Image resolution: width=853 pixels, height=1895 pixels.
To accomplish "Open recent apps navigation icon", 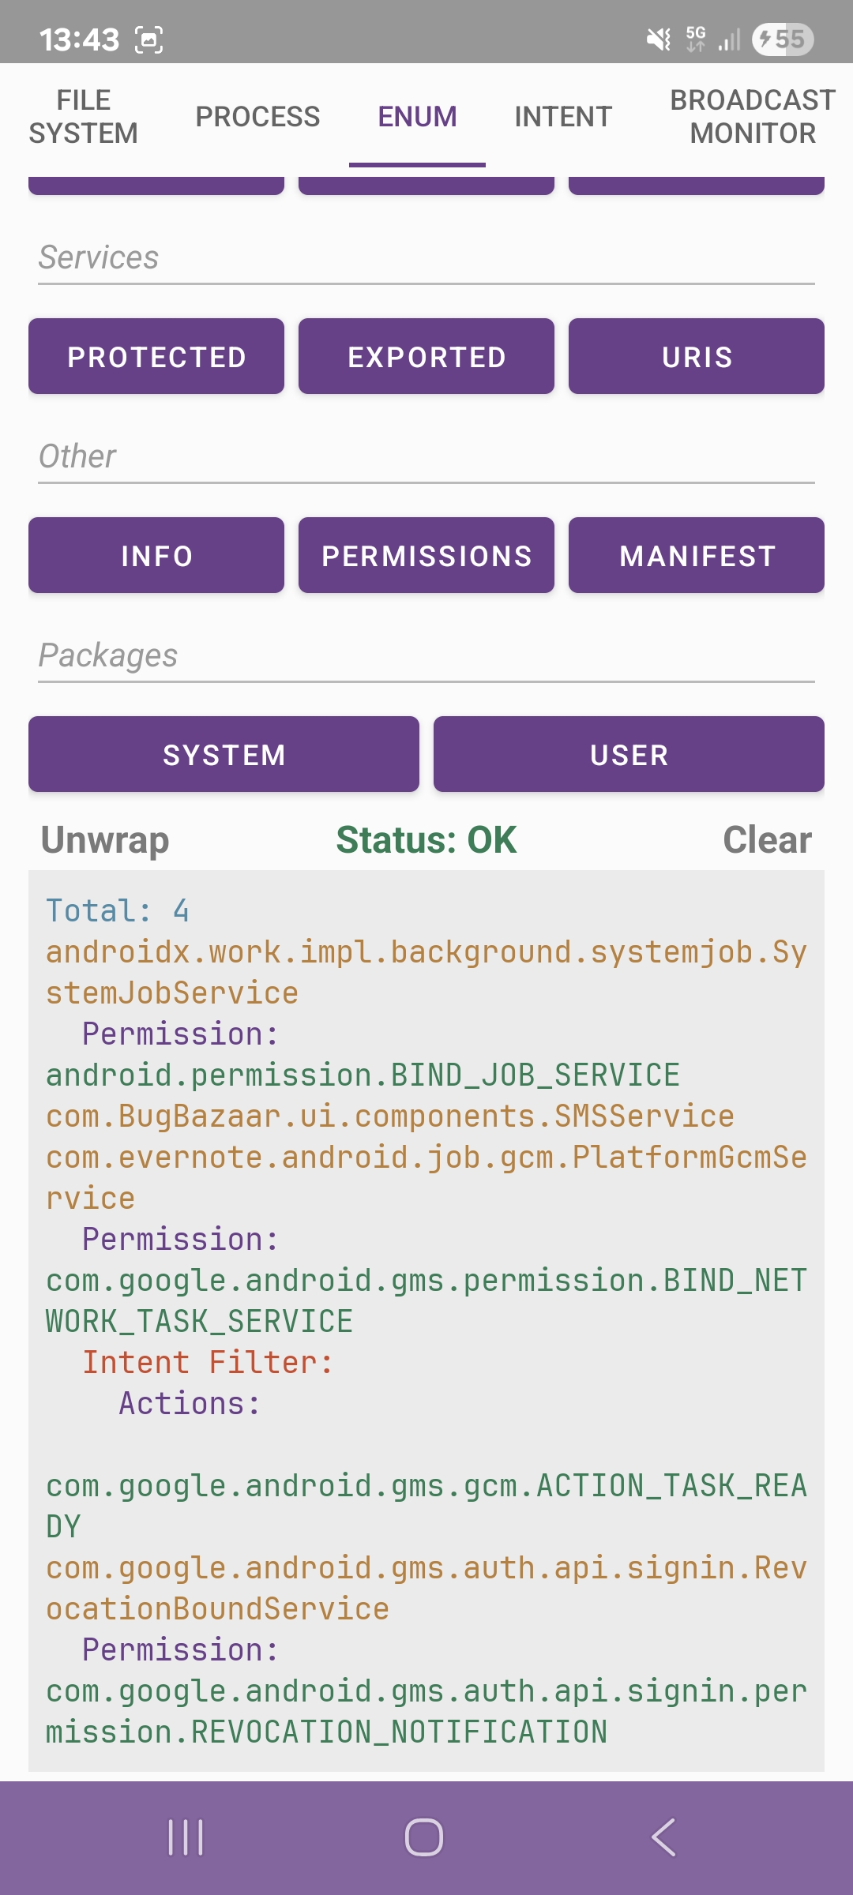I will tap(186, 1837).
